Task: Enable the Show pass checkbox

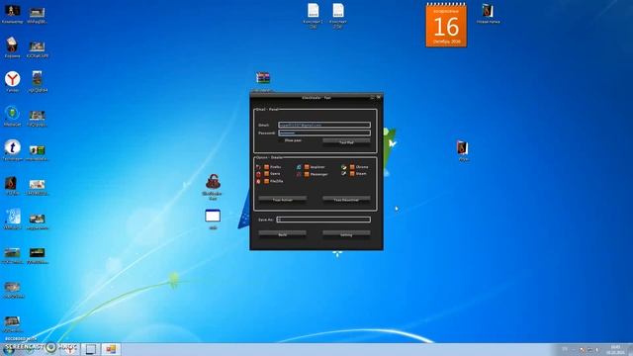Action: pos(281,140)
